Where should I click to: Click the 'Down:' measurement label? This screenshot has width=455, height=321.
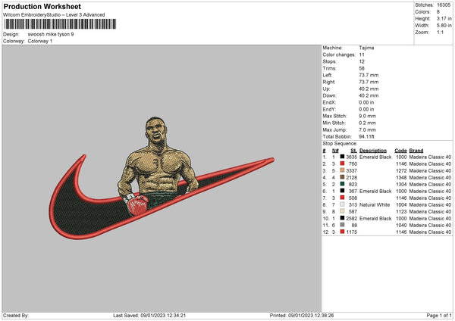pos(330,95)
